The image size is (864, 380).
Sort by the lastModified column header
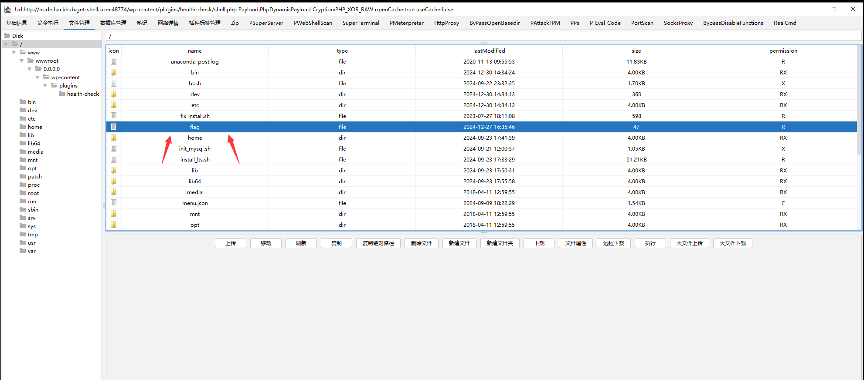489,51
